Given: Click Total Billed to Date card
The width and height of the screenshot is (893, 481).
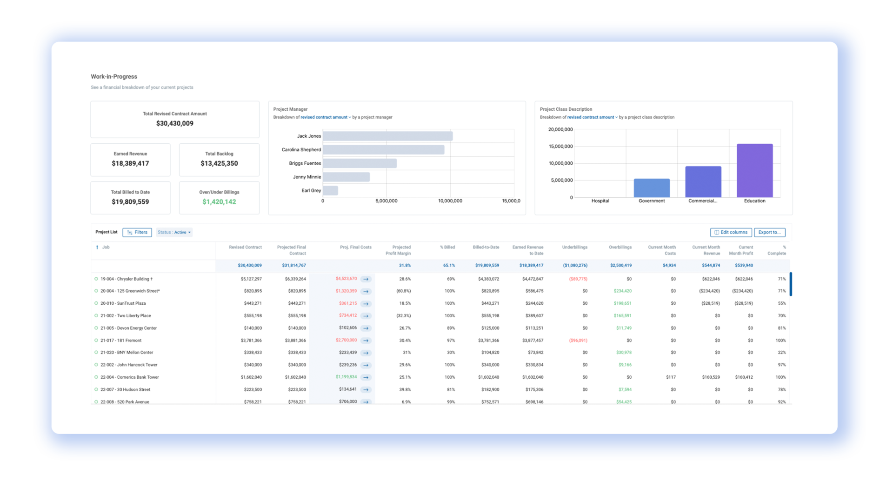Looking at the screenshot, I should (x=130, y=198).
